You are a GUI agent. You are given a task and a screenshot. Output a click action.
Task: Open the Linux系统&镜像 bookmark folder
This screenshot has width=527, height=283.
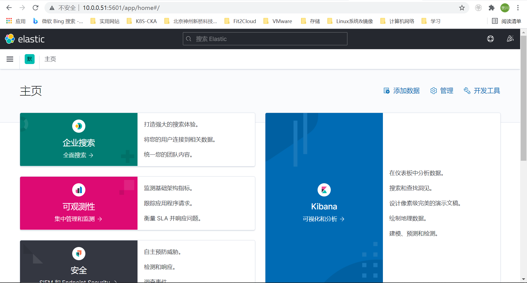350,21
